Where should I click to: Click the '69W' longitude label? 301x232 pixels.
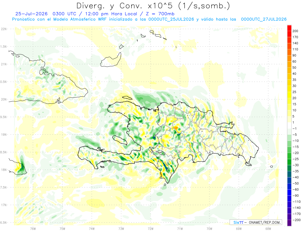click(x=239, y=228)
